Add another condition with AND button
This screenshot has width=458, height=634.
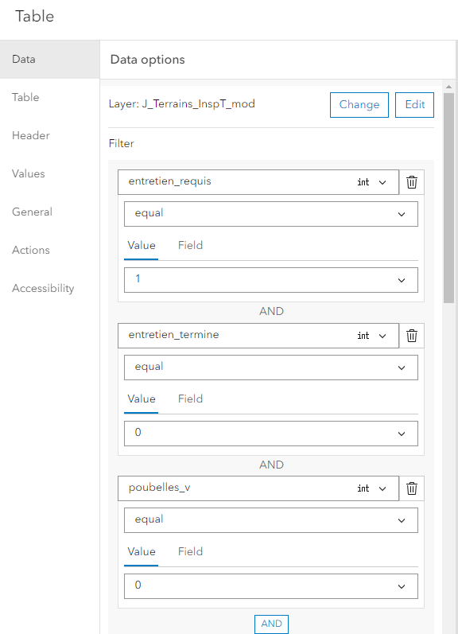[271, 624]
